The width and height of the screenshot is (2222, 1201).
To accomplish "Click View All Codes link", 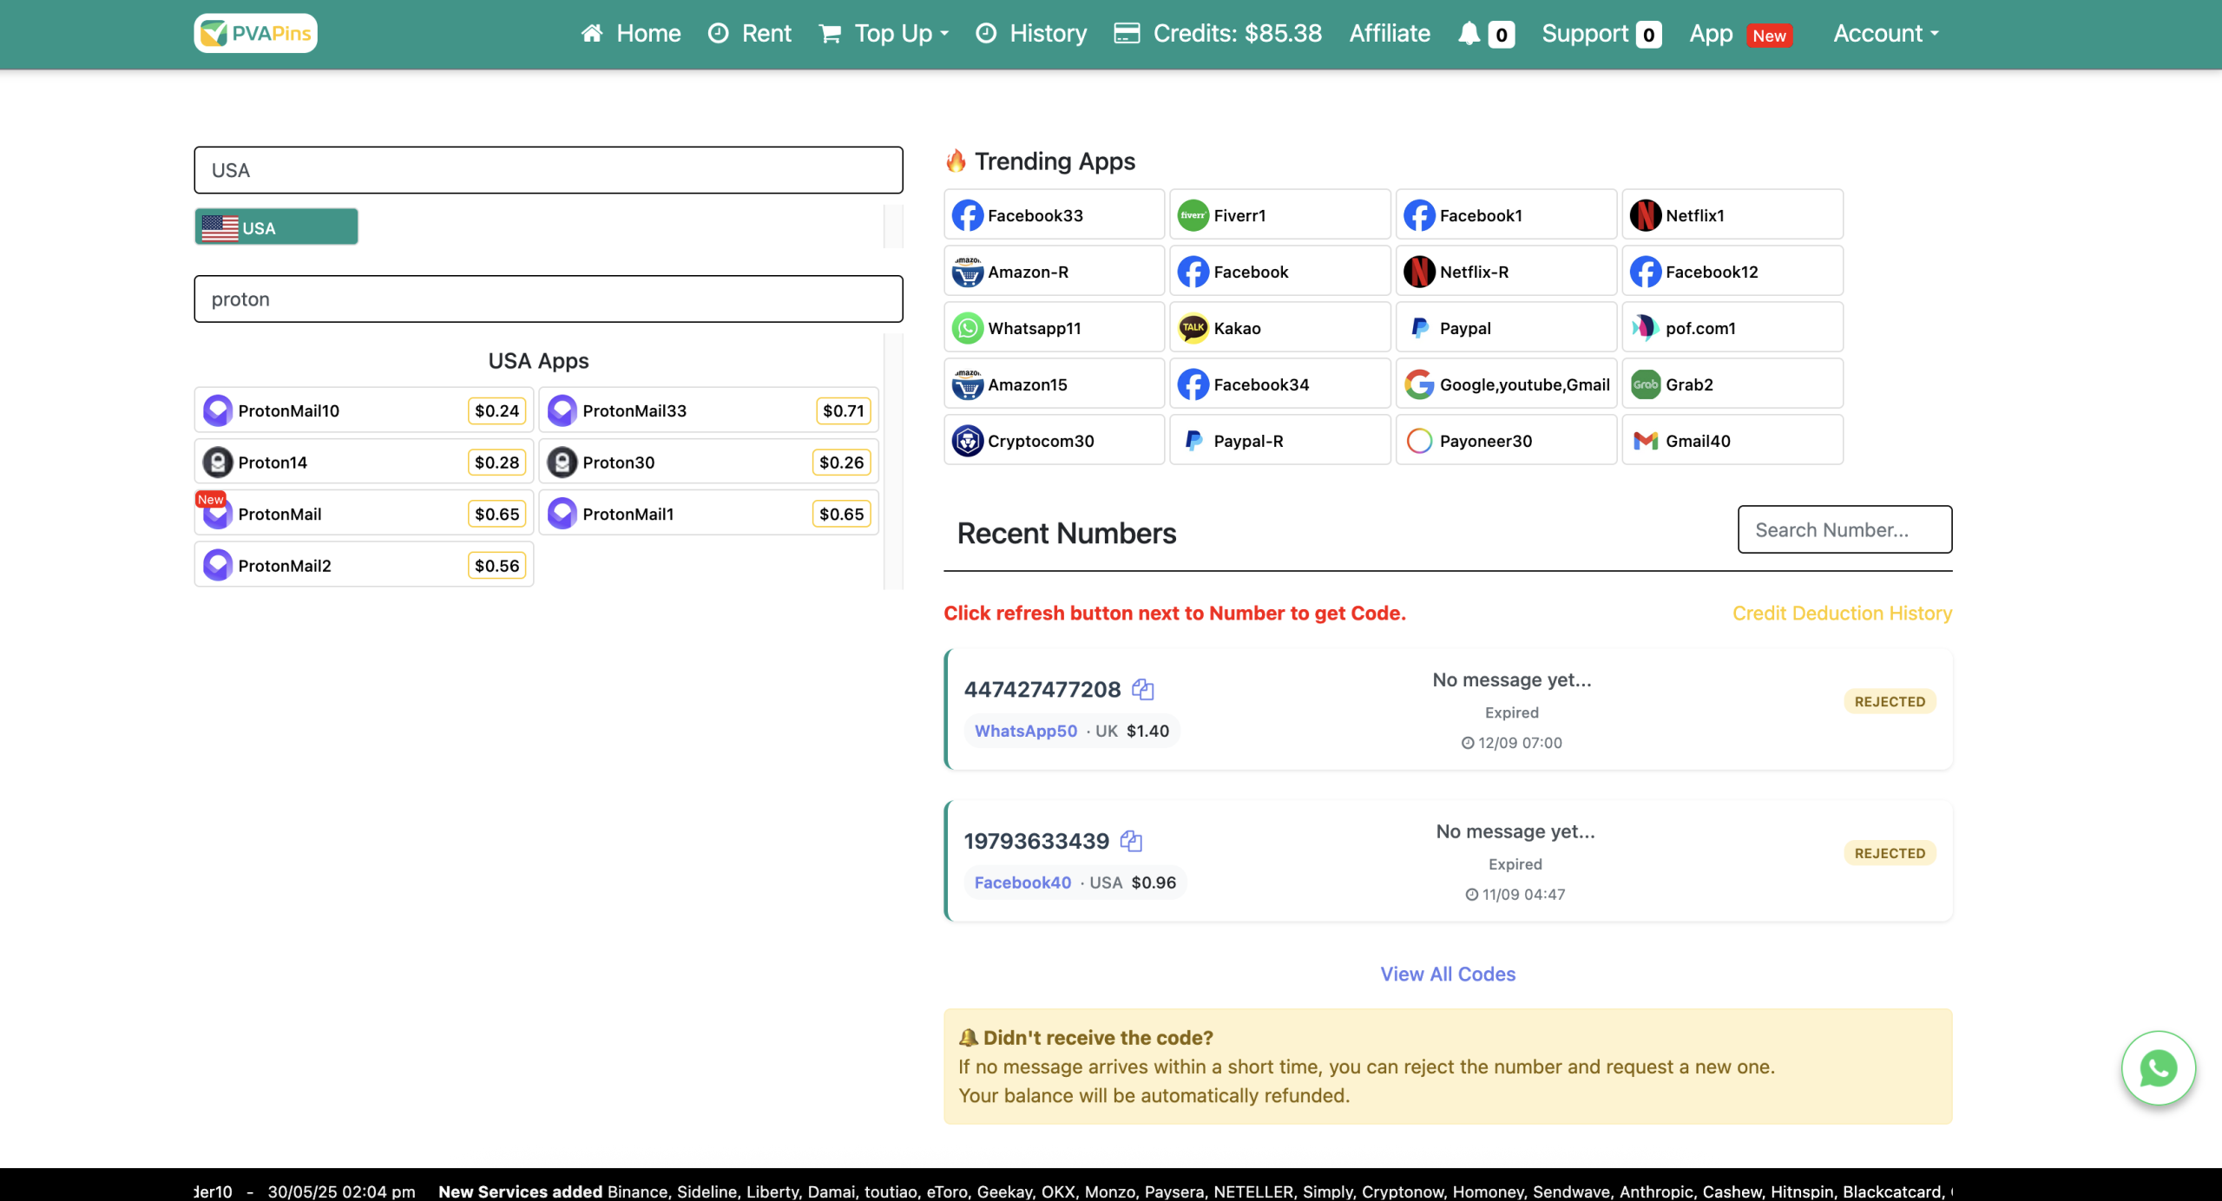I will tap(1448, 974).
